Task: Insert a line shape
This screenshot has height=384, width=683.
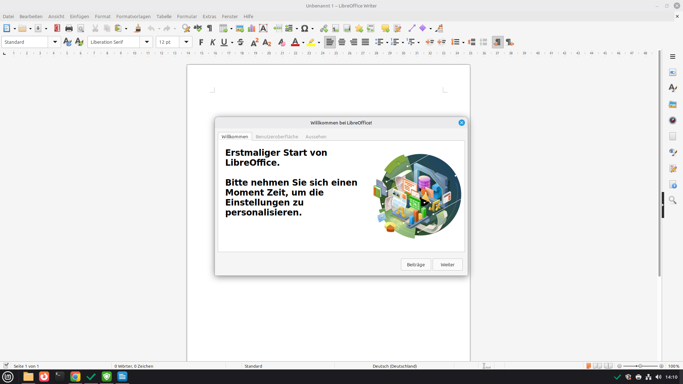Action: point(412,28)
